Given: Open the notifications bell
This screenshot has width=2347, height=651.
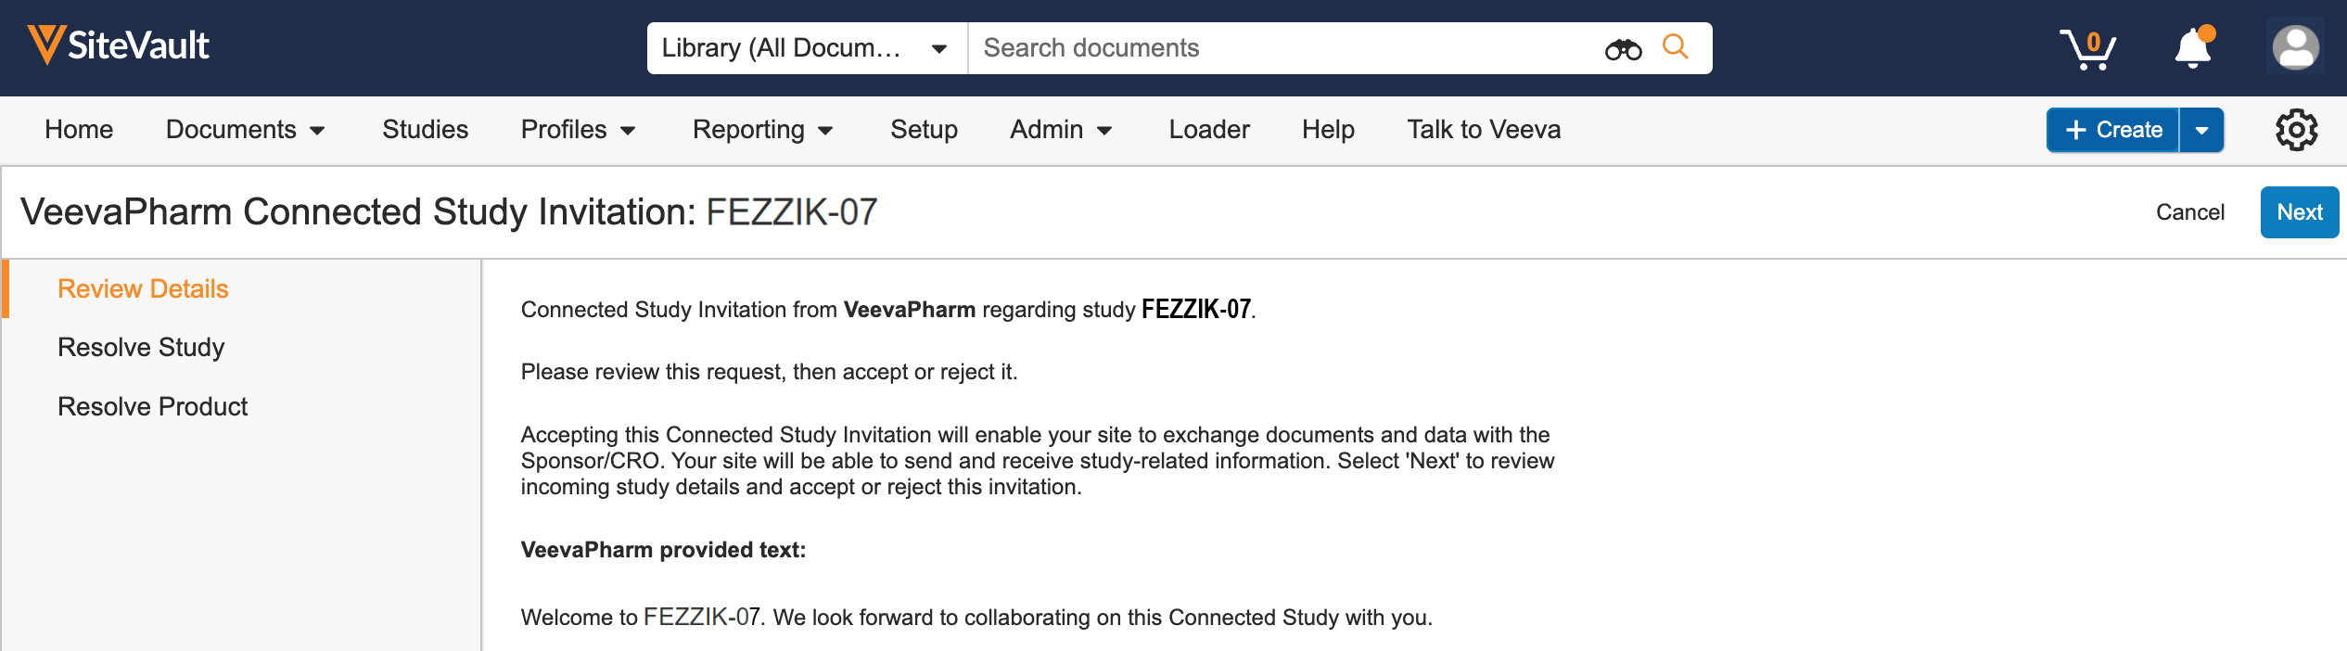Looking at the screenshot, I should [2193, 48].
